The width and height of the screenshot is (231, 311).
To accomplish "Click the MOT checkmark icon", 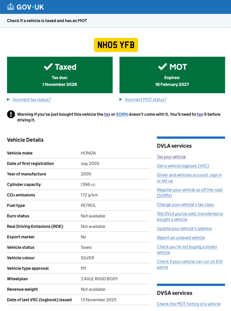I will pyautogui.click(x=162, y=67).
